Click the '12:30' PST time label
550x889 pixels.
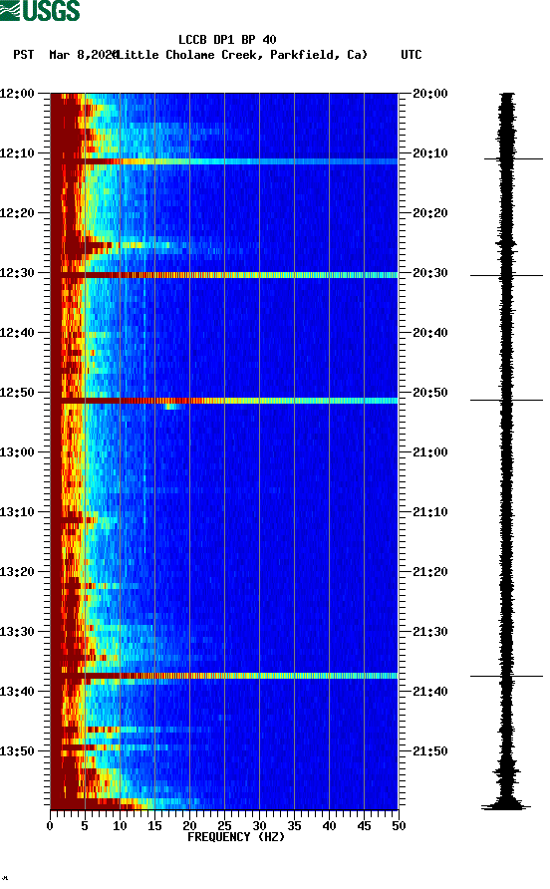(x=17, y=273)
